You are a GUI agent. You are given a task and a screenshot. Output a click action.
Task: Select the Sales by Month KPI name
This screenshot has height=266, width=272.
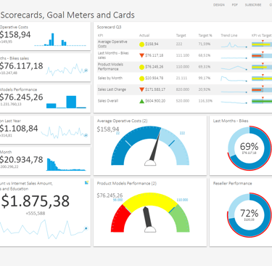[110, 78]
